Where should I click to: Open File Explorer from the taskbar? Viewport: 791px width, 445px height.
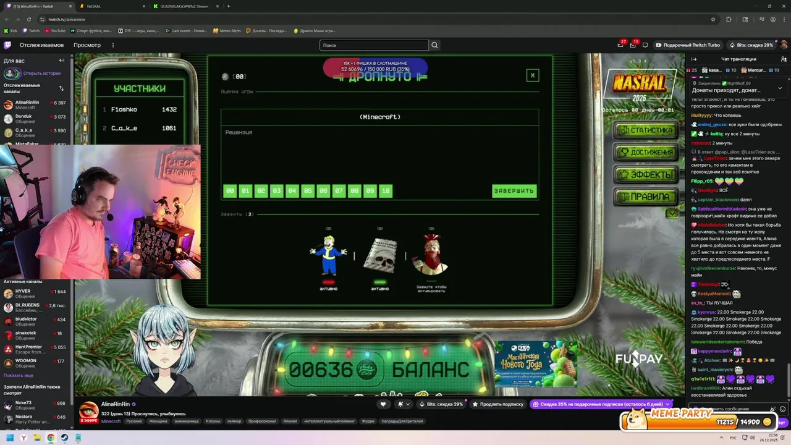pos(37,438)
